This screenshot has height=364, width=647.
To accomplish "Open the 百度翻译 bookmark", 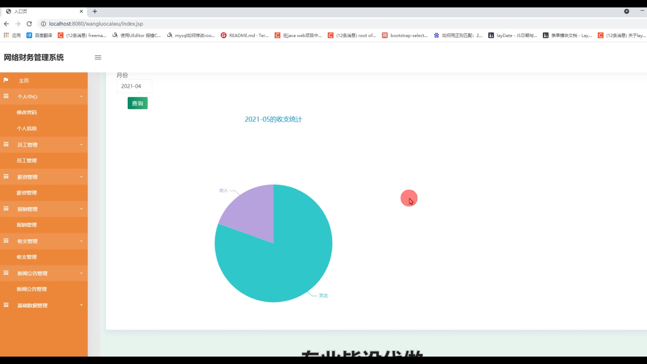I will tap(39, 35).
